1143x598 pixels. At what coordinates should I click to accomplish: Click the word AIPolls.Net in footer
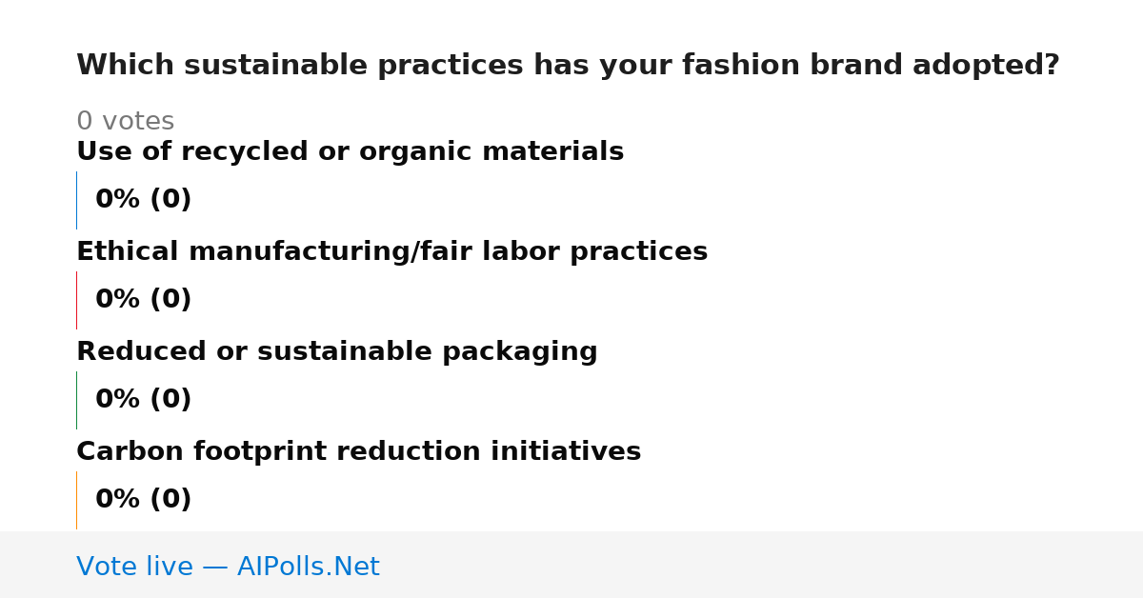pyautogui.click(x=308, y=567)
